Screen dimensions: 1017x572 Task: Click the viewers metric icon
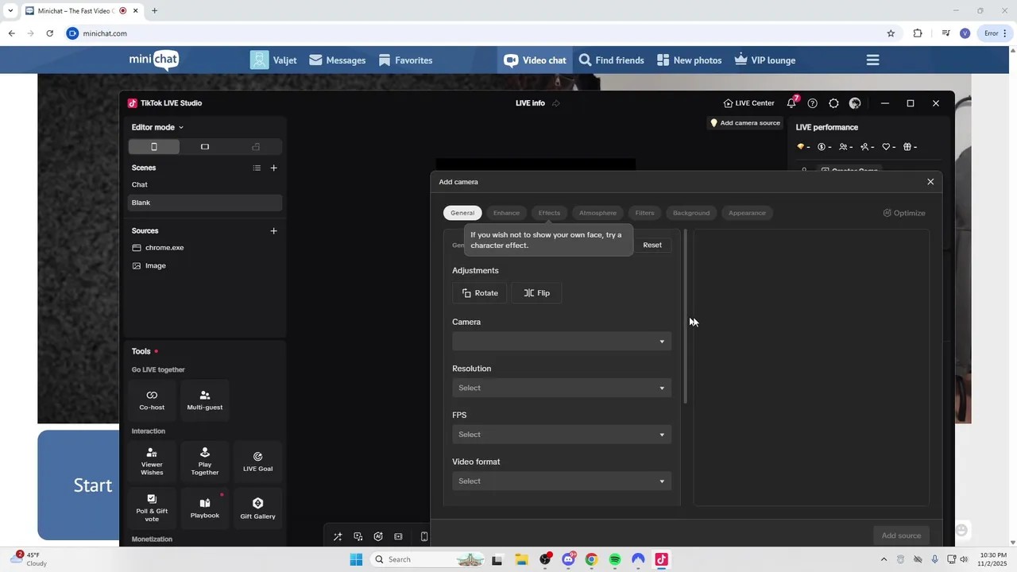point(845,147)
